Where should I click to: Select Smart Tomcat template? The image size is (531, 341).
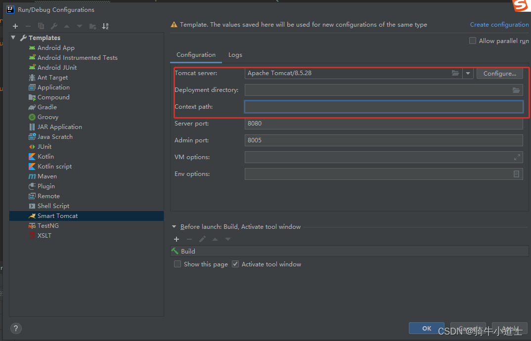click(x=87, y=215)
